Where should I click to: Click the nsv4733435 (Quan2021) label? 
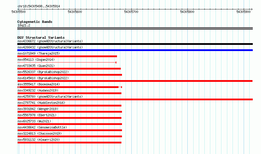click(36, 66)
